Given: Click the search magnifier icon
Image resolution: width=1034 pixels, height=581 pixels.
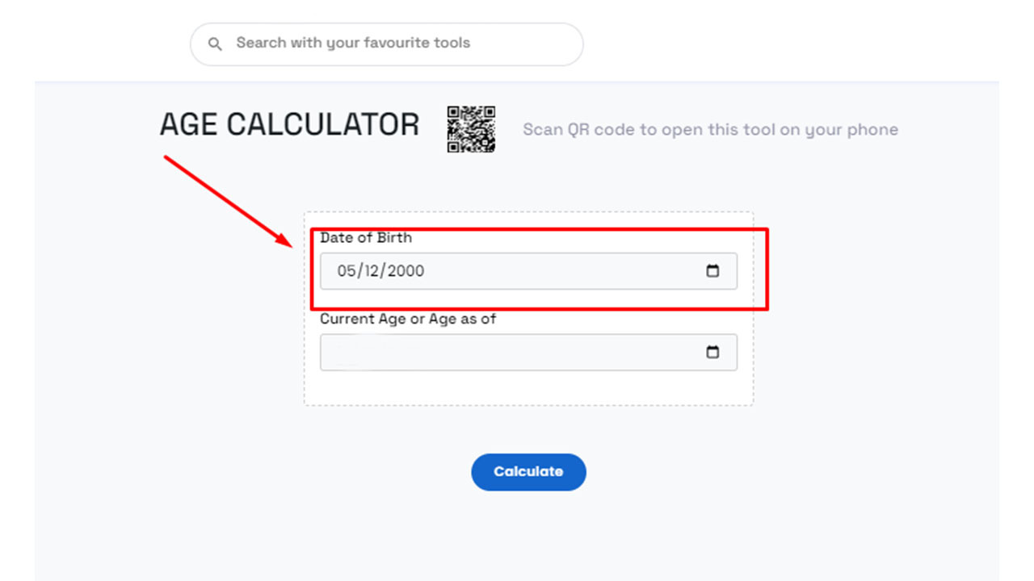Looking at the screenshot, I should (x=214, y=44).
